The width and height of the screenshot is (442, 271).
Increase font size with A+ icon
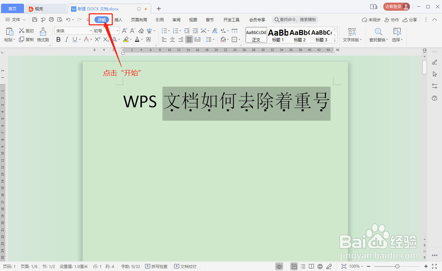(x=124, y=31)
